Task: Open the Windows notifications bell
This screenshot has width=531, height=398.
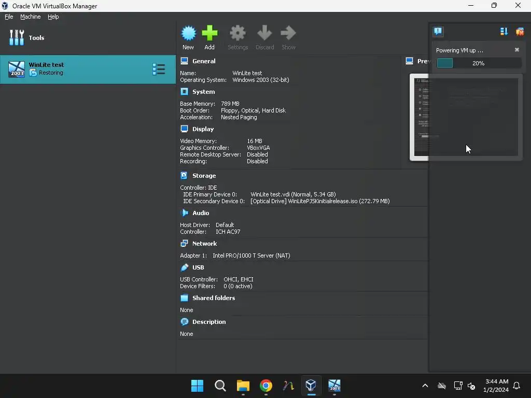Action: (x=516, y=386)
